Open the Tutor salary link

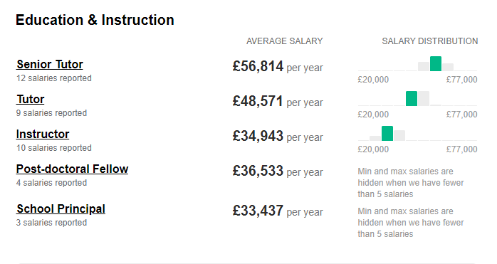(x=31, y=99)
